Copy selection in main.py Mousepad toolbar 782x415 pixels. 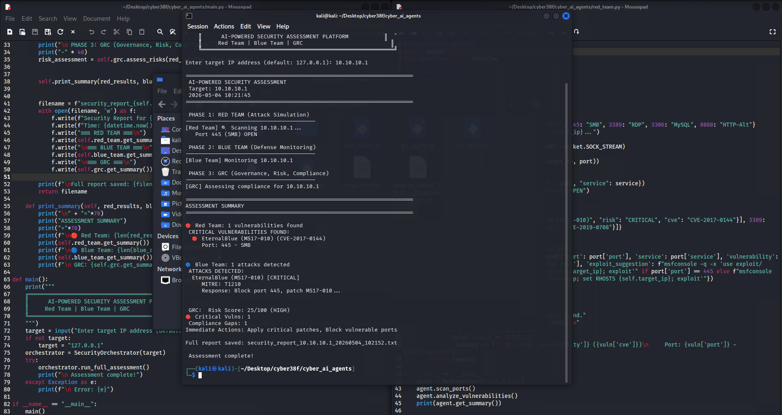[129, 32]
